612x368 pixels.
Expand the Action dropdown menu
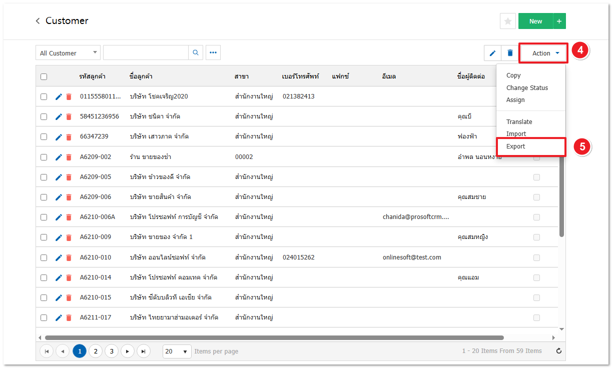tap(543, 53)
